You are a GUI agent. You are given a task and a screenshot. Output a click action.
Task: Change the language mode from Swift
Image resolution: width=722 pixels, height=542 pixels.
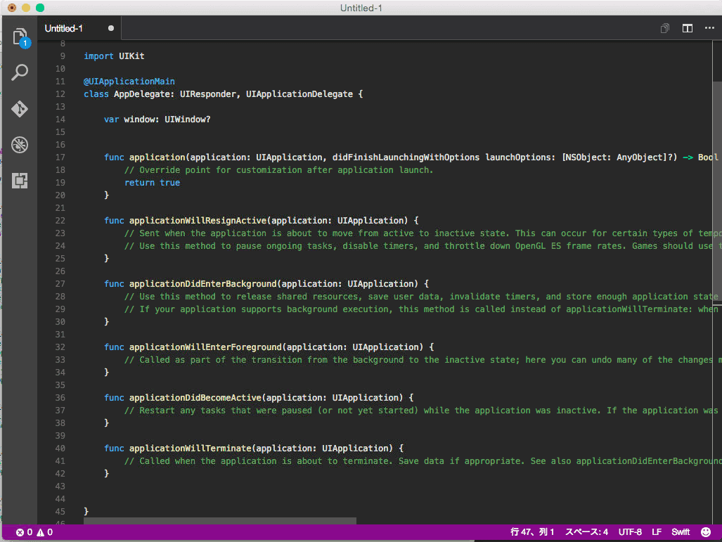[680, 531]
